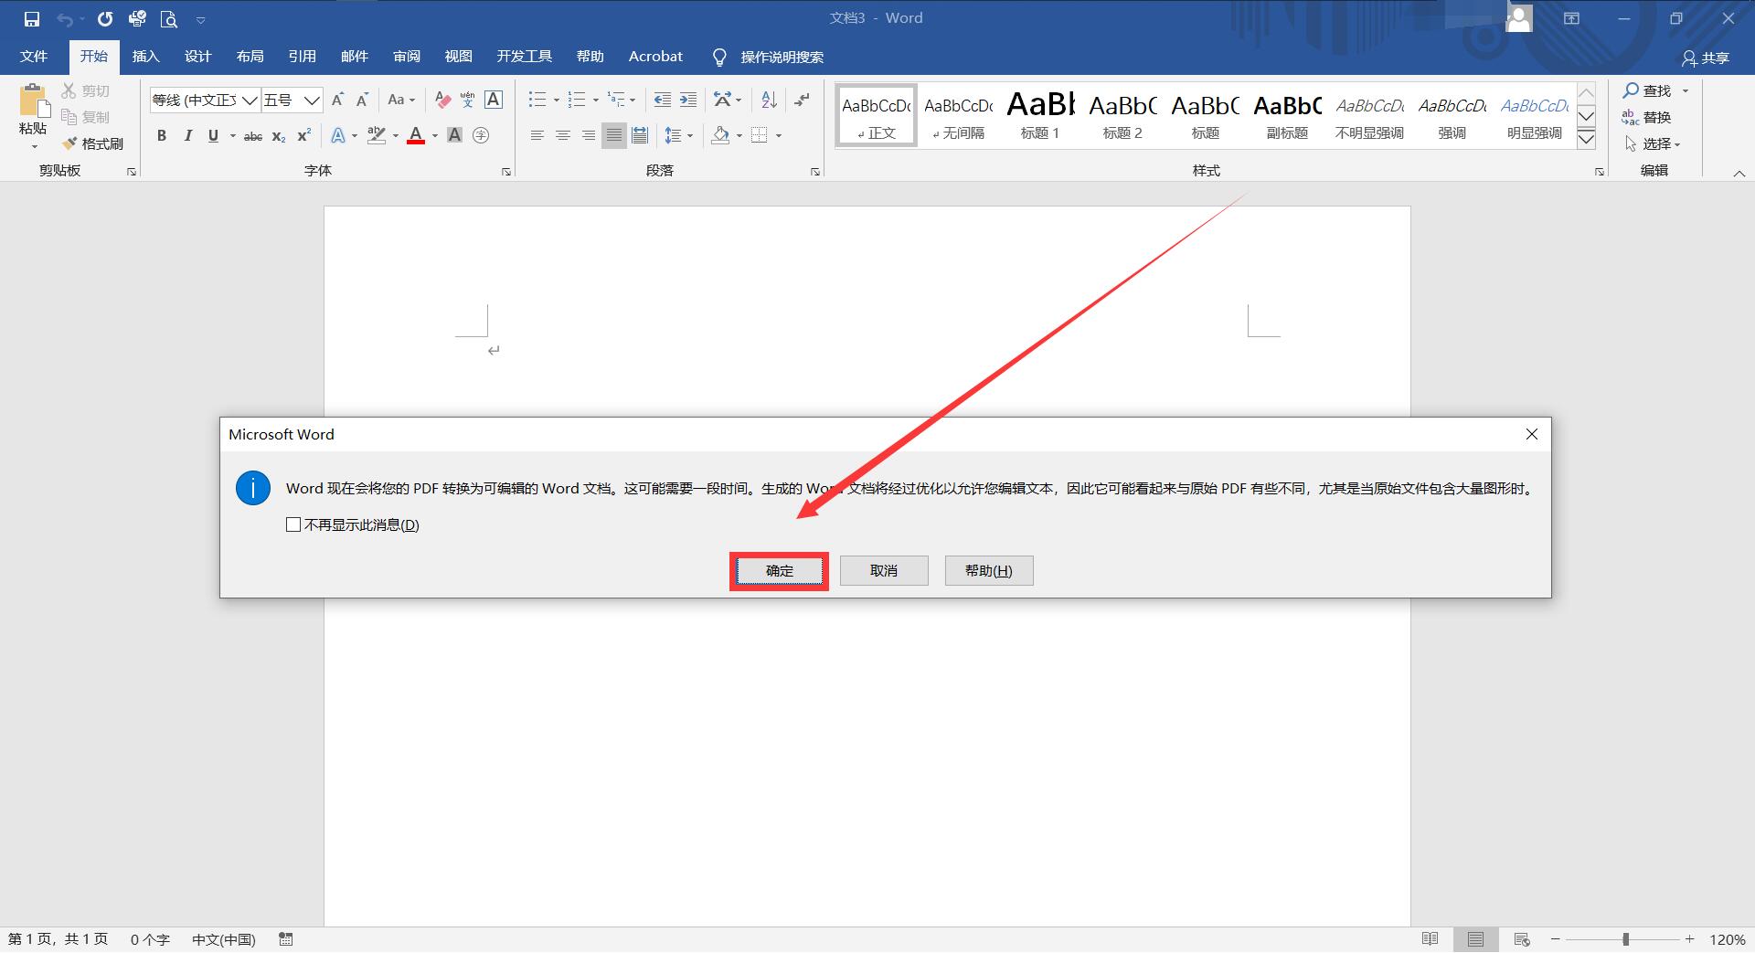The image size is (1755, 953).
Task: Expand the line spacing dropdown
Action: (690, 135)
